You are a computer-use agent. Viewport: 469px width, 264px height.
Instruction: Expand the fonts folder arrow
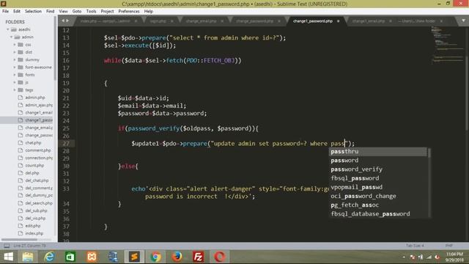(15, 75)
